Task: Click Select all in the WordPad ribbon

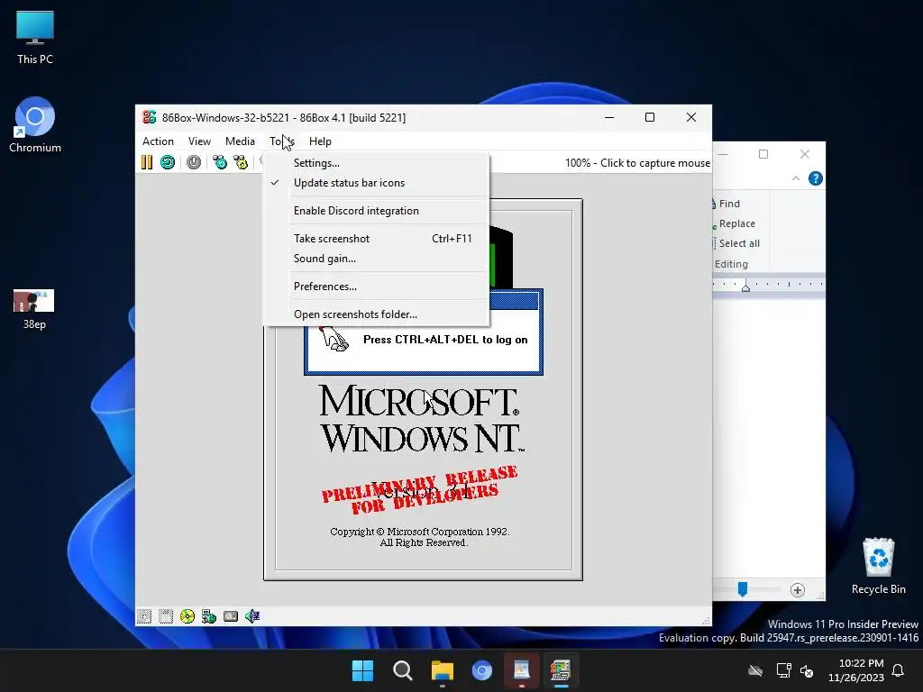Action: (736, 243)
